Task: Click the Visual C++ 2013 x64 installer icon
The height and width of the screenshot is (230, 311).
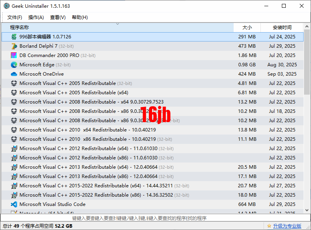Action: [x=14, y=167]
